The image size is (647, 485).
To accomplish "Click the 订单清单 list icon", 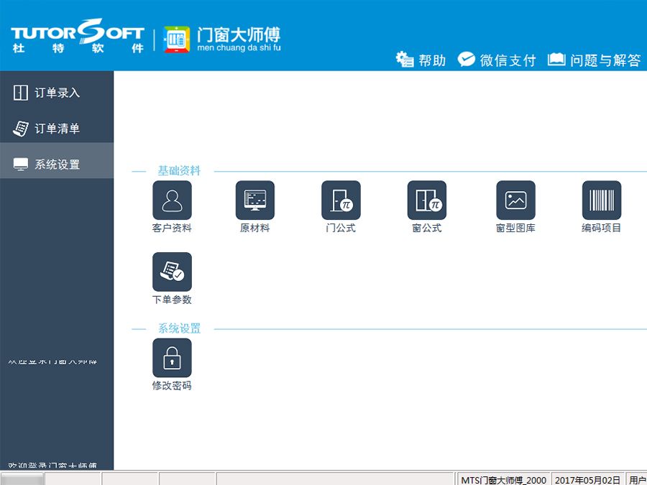I will tap(21, 129).
